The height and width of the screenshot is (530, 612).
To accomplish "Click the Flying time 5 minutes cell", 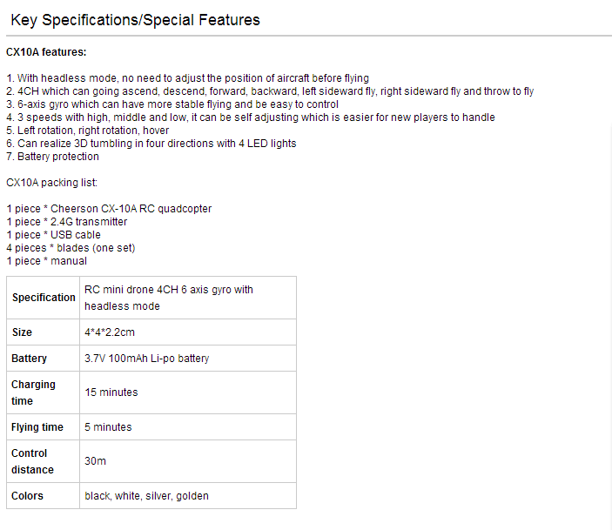I will click(x=188, y=427).
